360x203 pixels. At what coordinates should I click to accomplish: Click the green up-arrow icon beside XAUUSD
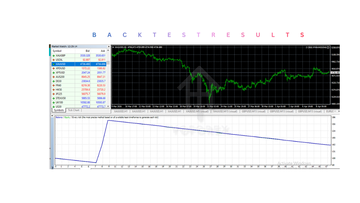pos(53,64)
